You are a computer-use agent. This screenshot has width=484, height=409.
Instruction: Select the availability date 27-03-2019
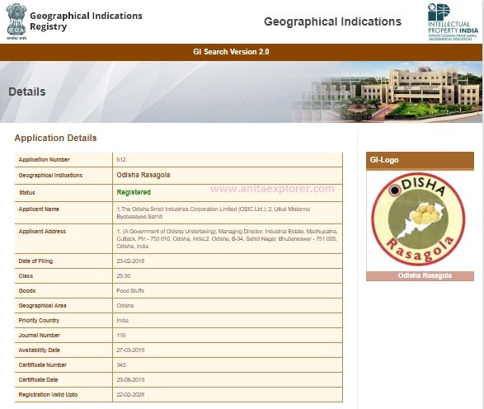click(x=130, y=350)
